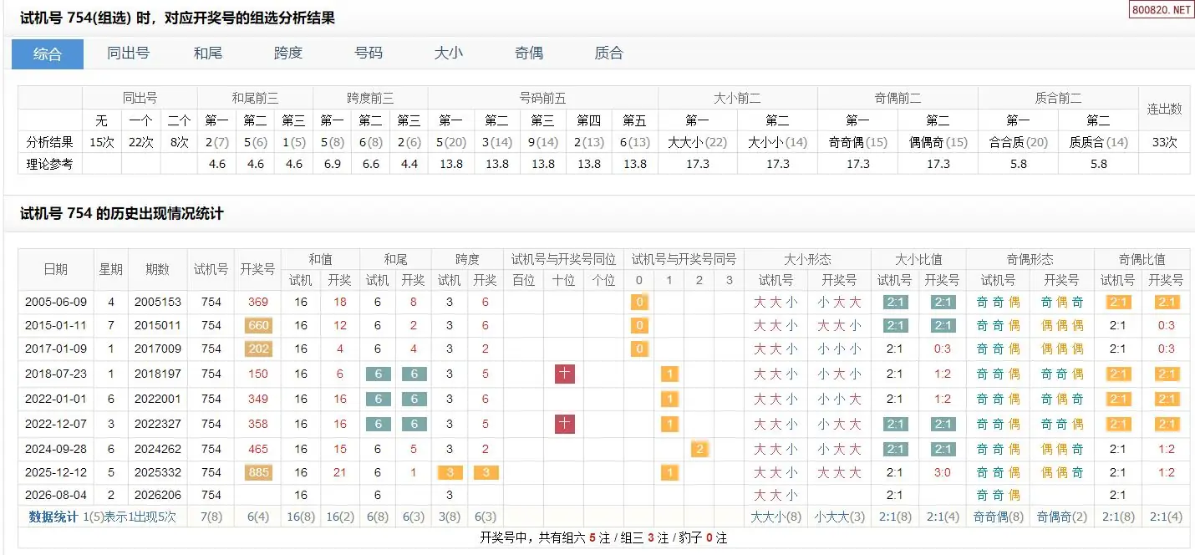This screenshot has height=555, width=1195.
Task: Click the 开奖号 奇偶比值 2:1 badge in row 2022327
Action: [1167, 424]
